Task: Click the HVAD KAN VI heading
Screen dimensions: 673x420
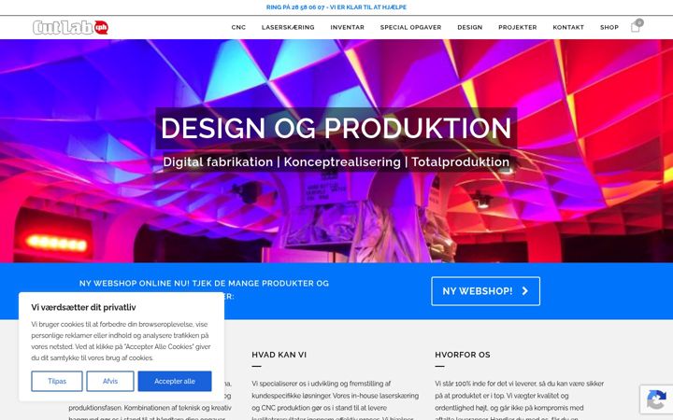Action: click(279, 355)
